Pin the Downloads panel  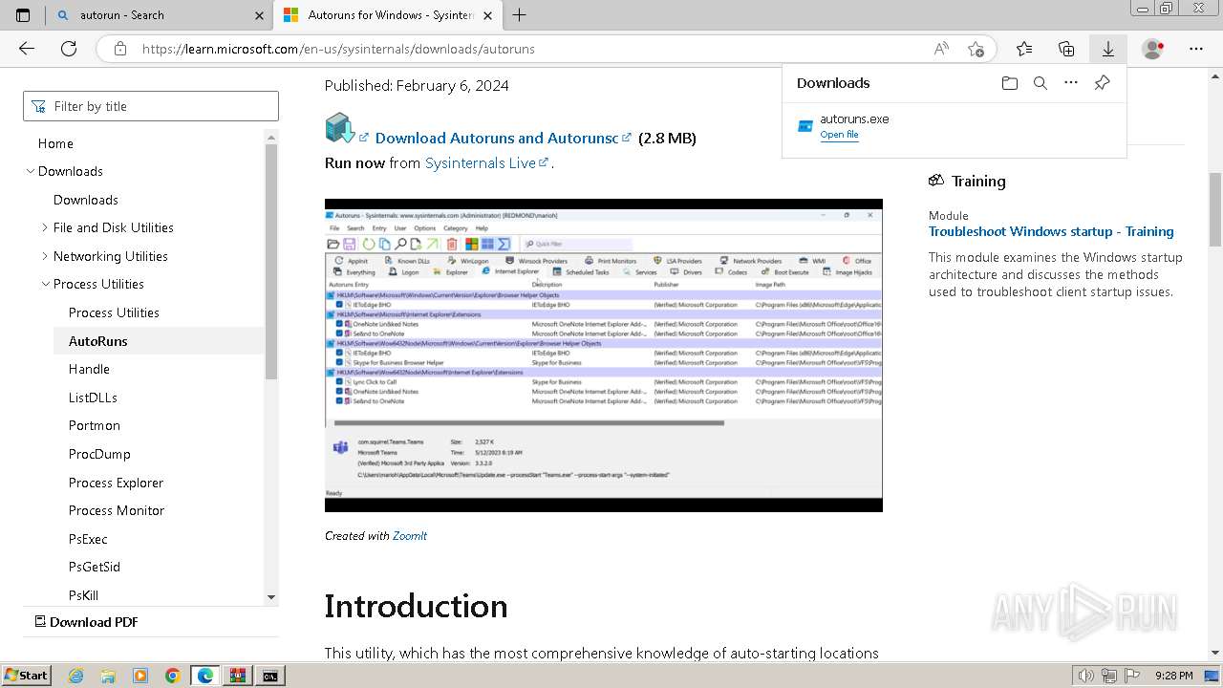(1102, 83)
